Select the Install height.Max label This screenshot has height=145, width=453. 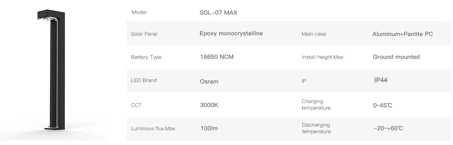(322, 57)
